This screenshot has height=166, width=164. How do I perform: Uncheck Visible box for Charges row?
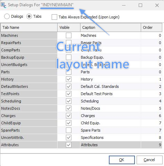coord(69,116)
